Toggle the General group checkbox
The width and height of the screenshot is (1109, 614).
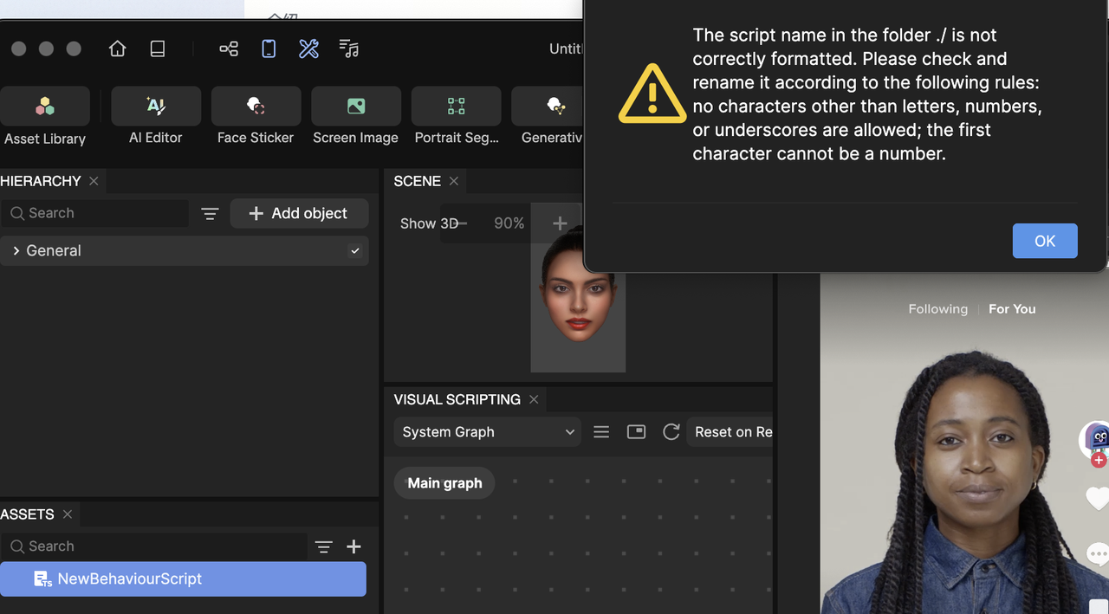click(x=355, y=250)
